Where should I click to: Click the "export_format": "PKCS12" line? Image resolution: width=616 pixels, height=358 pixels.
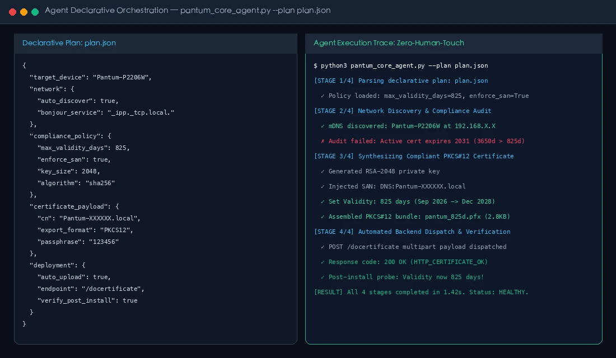click(85, 230)
